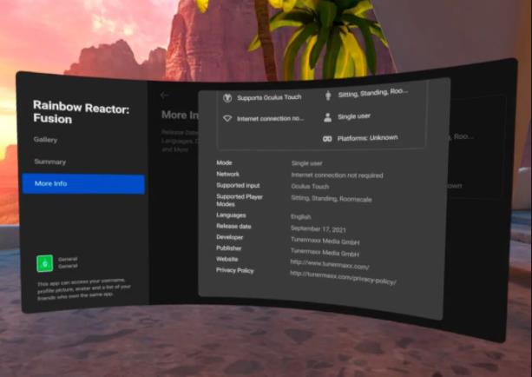Click the internet connection diamond icon
532x377 pixels.
click(227, 118)
